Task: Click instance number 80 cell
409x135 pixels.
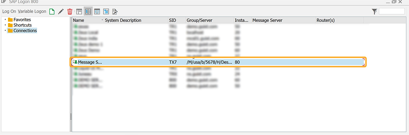Action: click(x=237, y=62)
